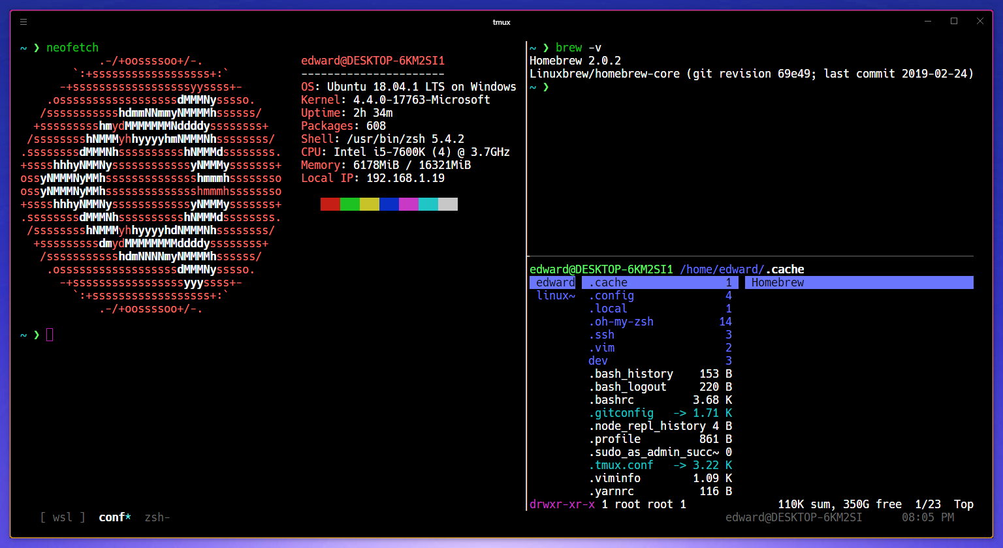The image size is (1003, 548).
Task: Click the red swatch in the neofetch color palette
Action: (x=330, y=204)
